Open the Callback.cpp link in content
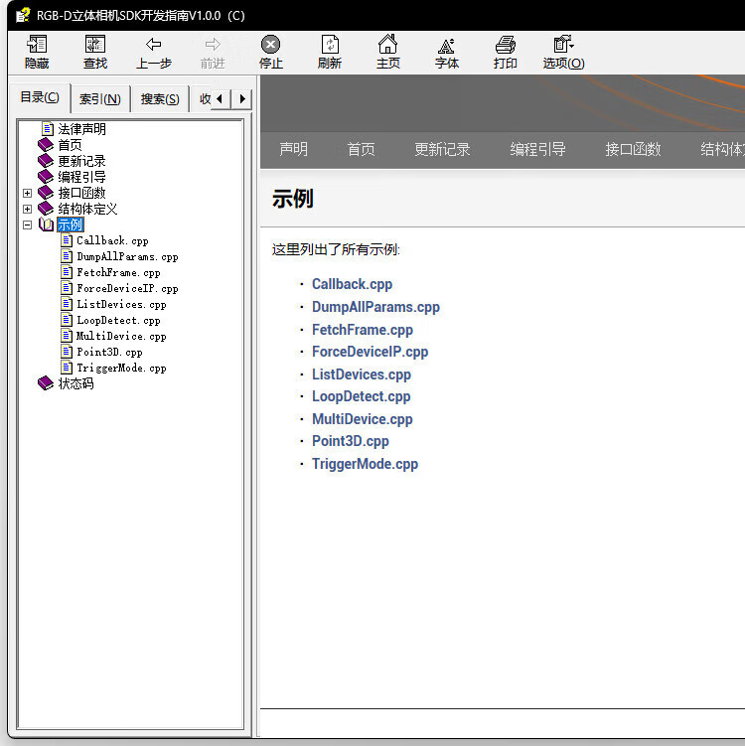 pos(352,284)
